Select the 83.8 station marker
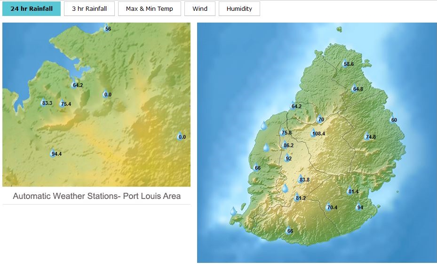The image size is (437, 269). click(x=301, y=179)
